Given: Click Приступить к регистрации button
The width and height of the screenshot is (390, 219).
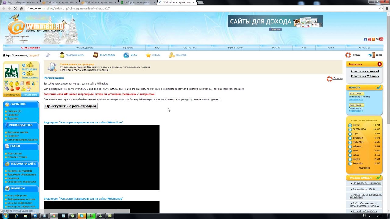Looking at the screenshot, I should 71,106.
